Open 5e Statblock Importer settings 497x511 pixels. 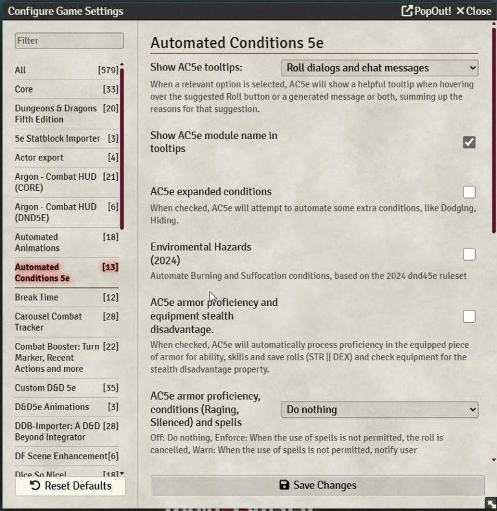coord(67,138)
